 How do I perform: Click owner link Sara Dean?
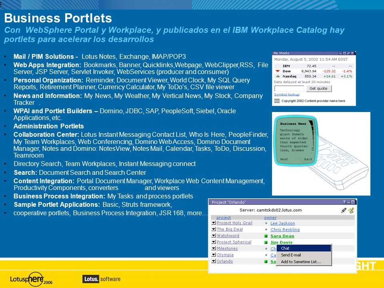pyautogui.click(x=282, y=236)
